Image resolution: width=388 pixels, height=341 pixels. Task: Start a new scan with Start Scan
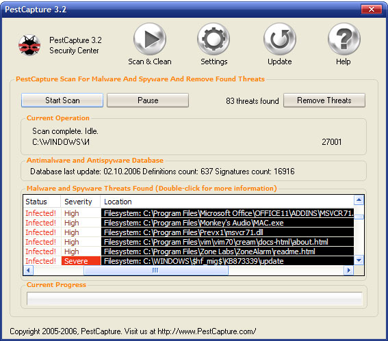[x=62, y=100]
